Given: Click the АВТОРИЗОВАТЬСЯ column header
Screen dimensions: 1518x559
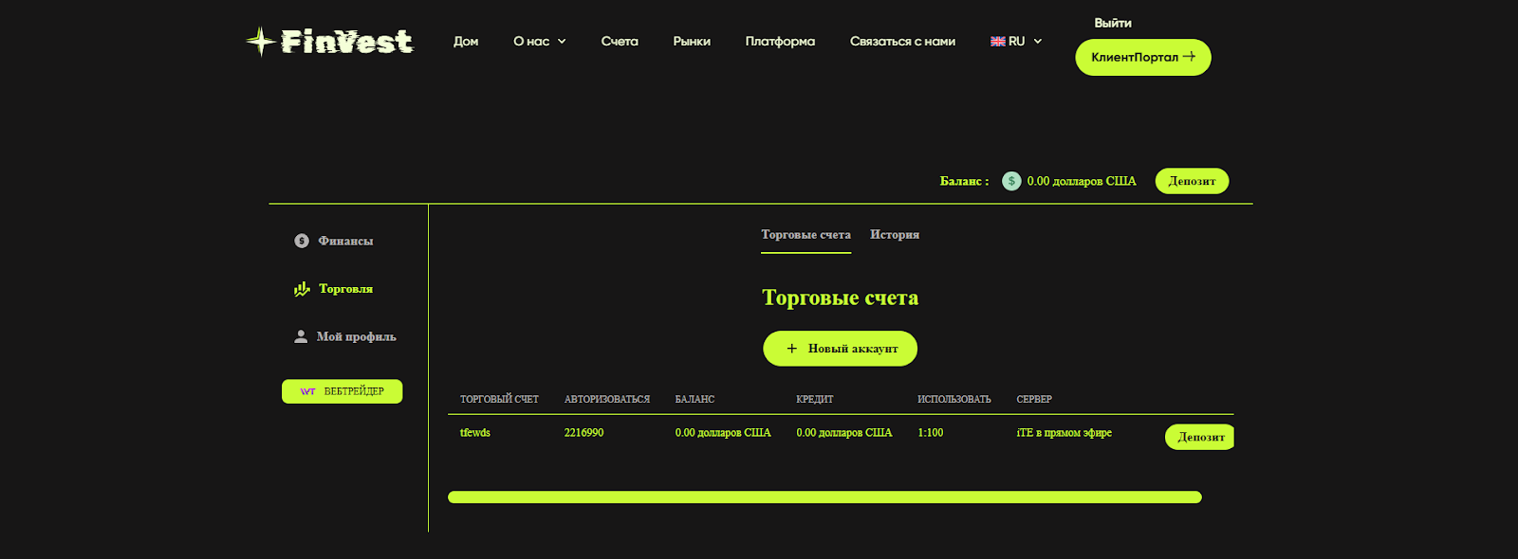Looking at the screenshot, I should click(x=607, y=399).
